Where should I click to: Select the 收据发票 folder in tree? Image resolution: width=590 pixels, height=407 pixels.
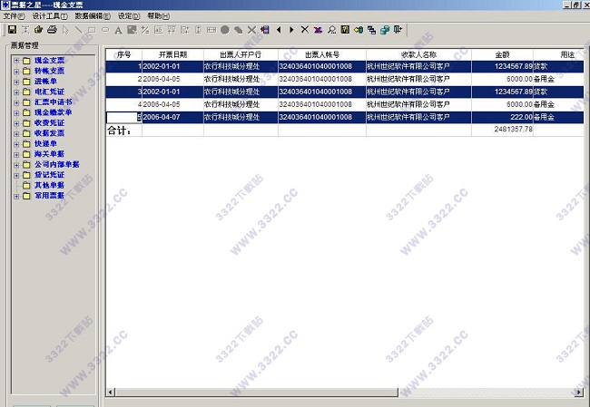click(49, 133)
